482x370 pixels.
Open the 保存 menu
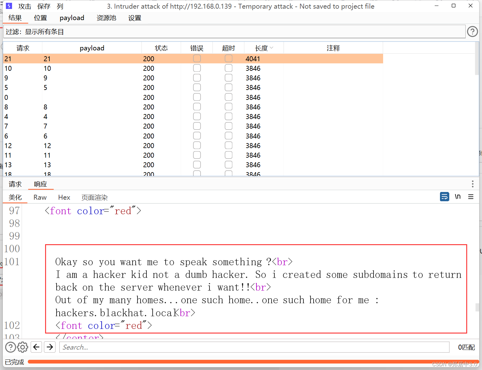44,6
